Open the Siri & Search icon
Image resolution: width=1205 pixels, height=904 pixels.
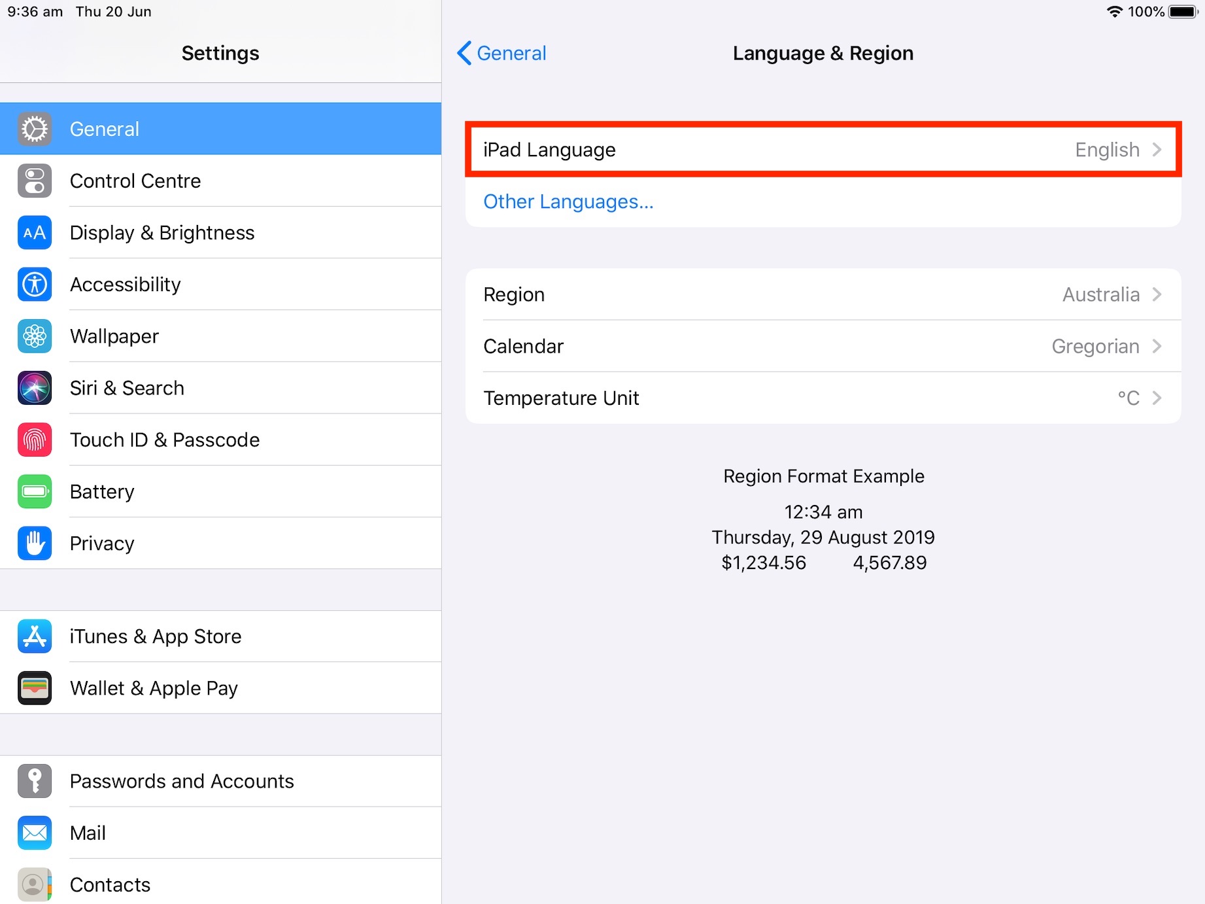click(x=35, y=388)
